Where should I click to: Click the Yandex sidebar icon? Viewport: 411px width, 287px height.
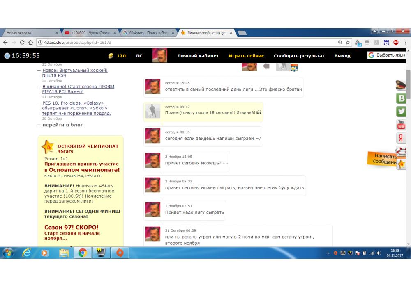point(401,138)
